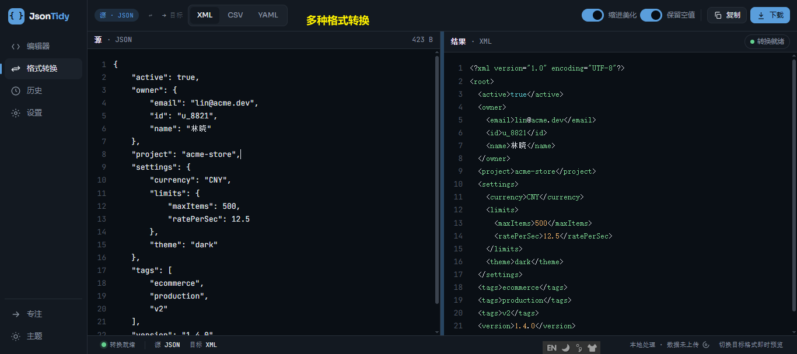This screenshot has width=797, height=354.
Task: Click the right arrow icon before 目标
Action: 164,16
